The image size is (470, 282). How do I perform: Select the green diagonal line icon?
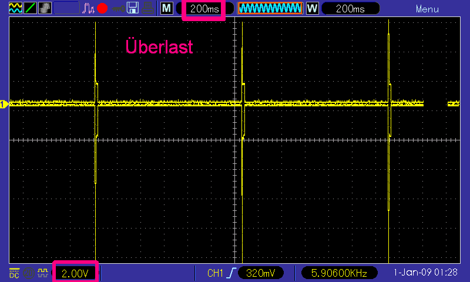[x=31, y=8]
